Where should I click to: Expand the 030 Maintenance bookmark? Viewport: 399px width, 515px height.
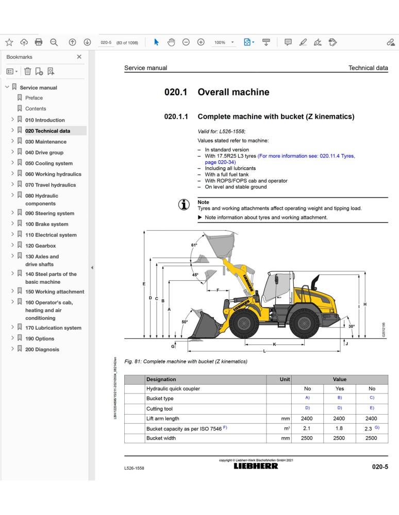tap(12, 141)
